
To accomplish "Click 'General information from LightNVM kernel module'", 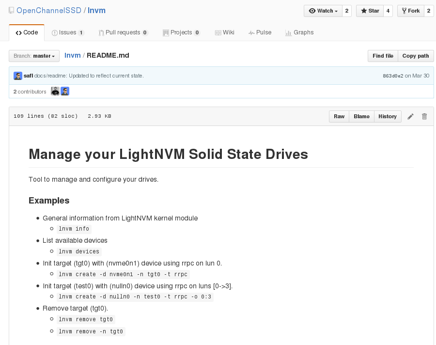I will [x=120, y=218].
